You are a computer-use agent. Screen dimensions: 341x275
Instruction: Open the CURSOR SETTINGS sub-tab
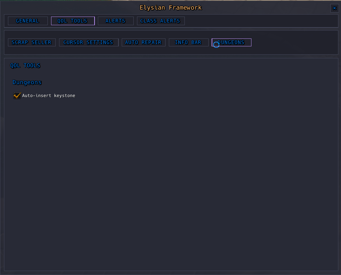coord(89,42)
